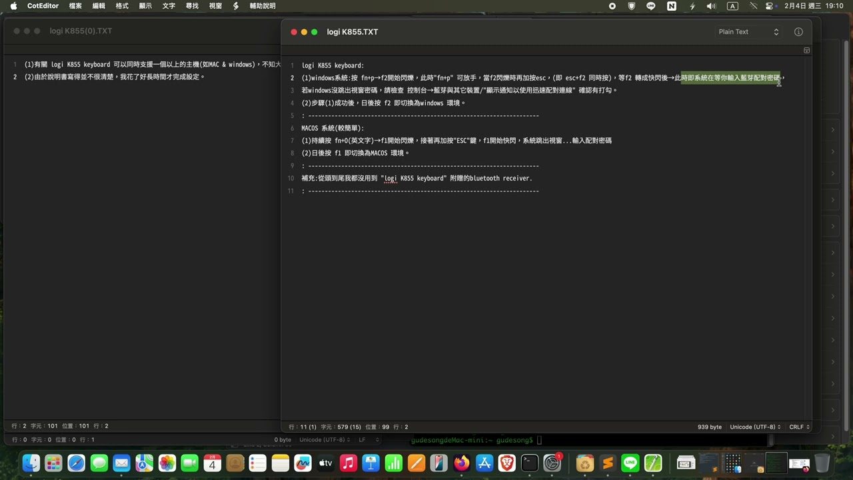Open the Inspector info button
853x480 pixels.
(x=798, y=32)
